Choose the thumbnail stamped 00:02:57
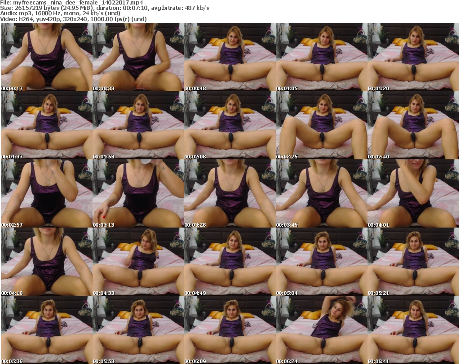Image resolution: width=460 pixels, height=364 pixels. 47,193
